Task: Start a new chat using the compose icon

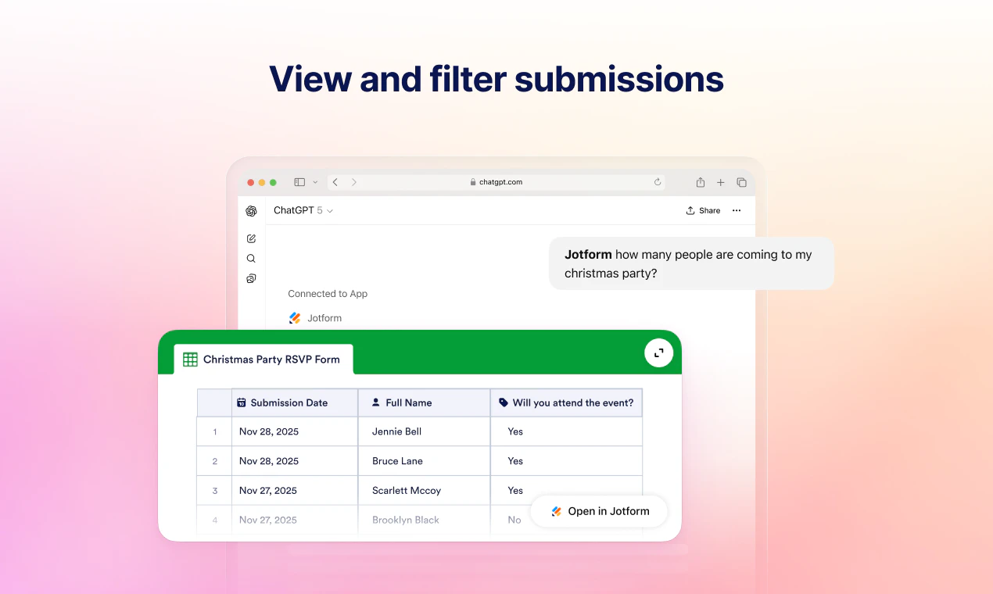Action: pyautogui.click(x=251, y=238)
